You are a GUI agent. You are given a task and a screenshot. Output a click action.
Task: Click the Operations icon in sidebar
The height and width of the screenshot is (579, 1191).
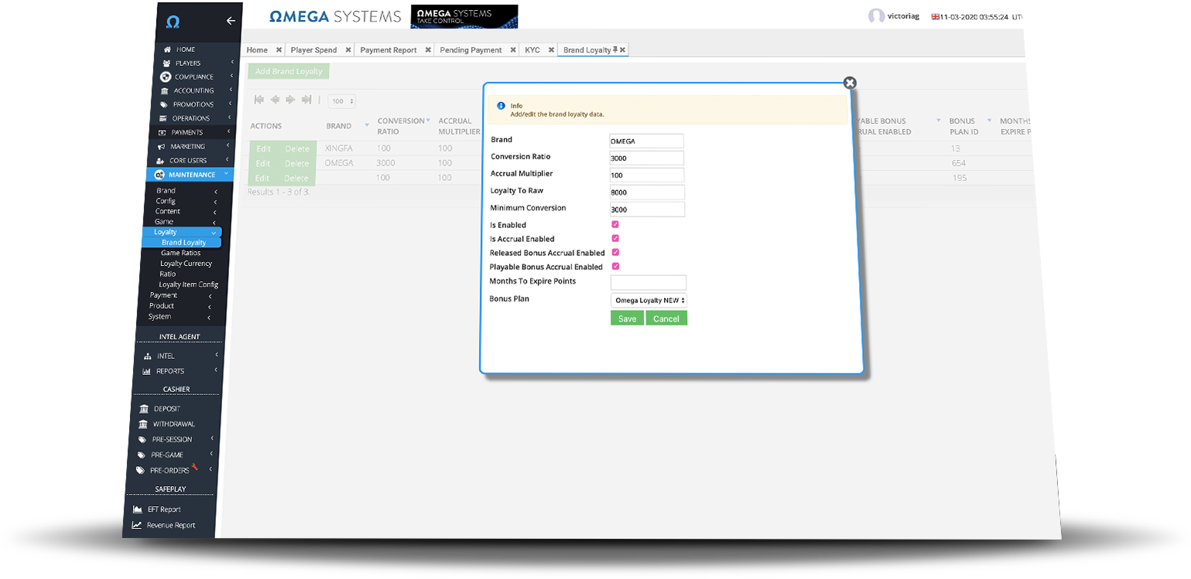(163, 118)
